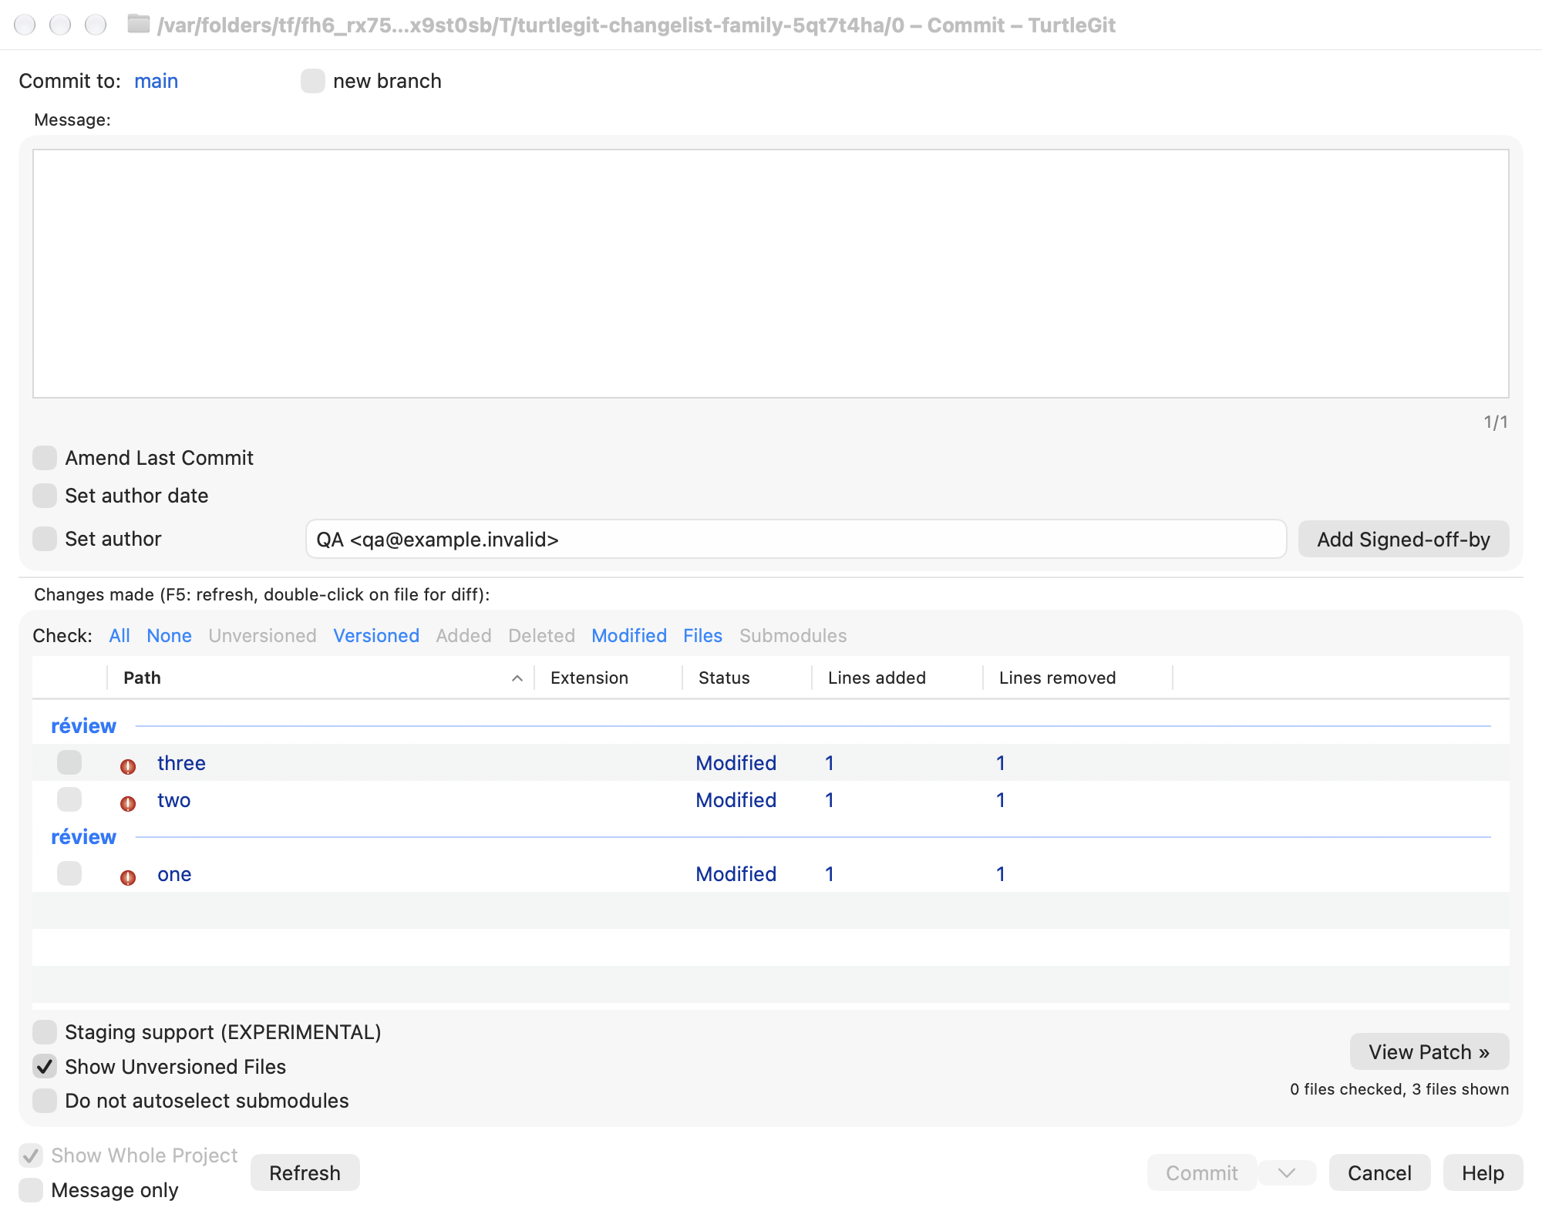Click the Path column sort arrow
This screenshot has height=1221, width=1542.
pyautogui.click(x=517, y=678)
